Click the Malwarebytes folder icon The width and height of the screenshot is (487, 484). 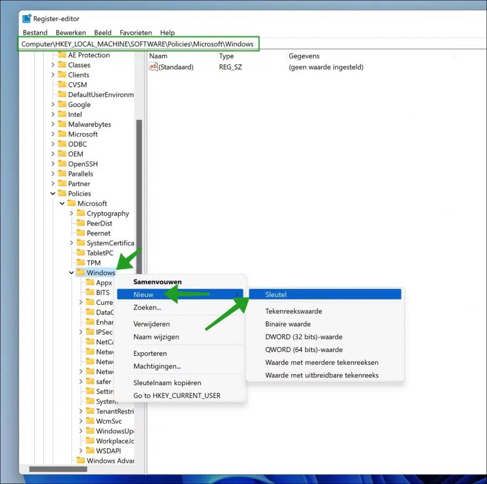(62, 124)
